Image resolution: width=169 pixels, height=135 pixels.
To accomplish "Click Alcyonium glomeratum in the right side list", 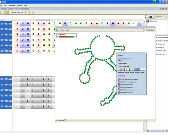I will [162, 37].
